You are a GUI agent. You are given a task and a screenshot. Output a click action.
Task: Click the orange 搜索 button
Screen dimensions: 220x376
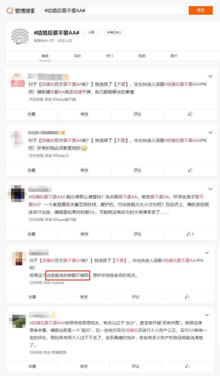[x=201, y=10]
